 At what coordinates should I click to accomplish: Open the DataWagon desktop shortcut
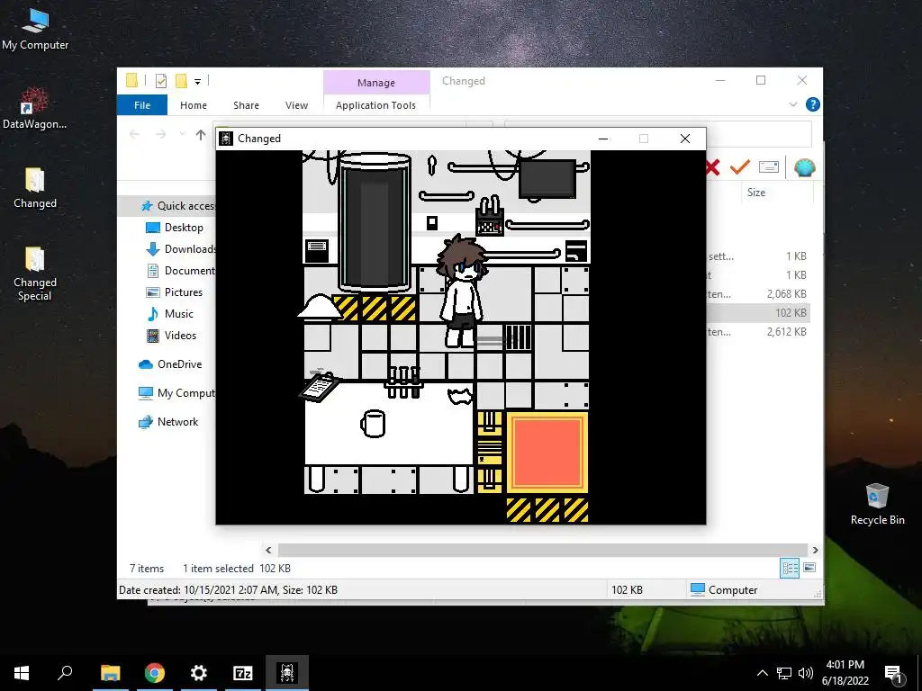click(34, 108)
